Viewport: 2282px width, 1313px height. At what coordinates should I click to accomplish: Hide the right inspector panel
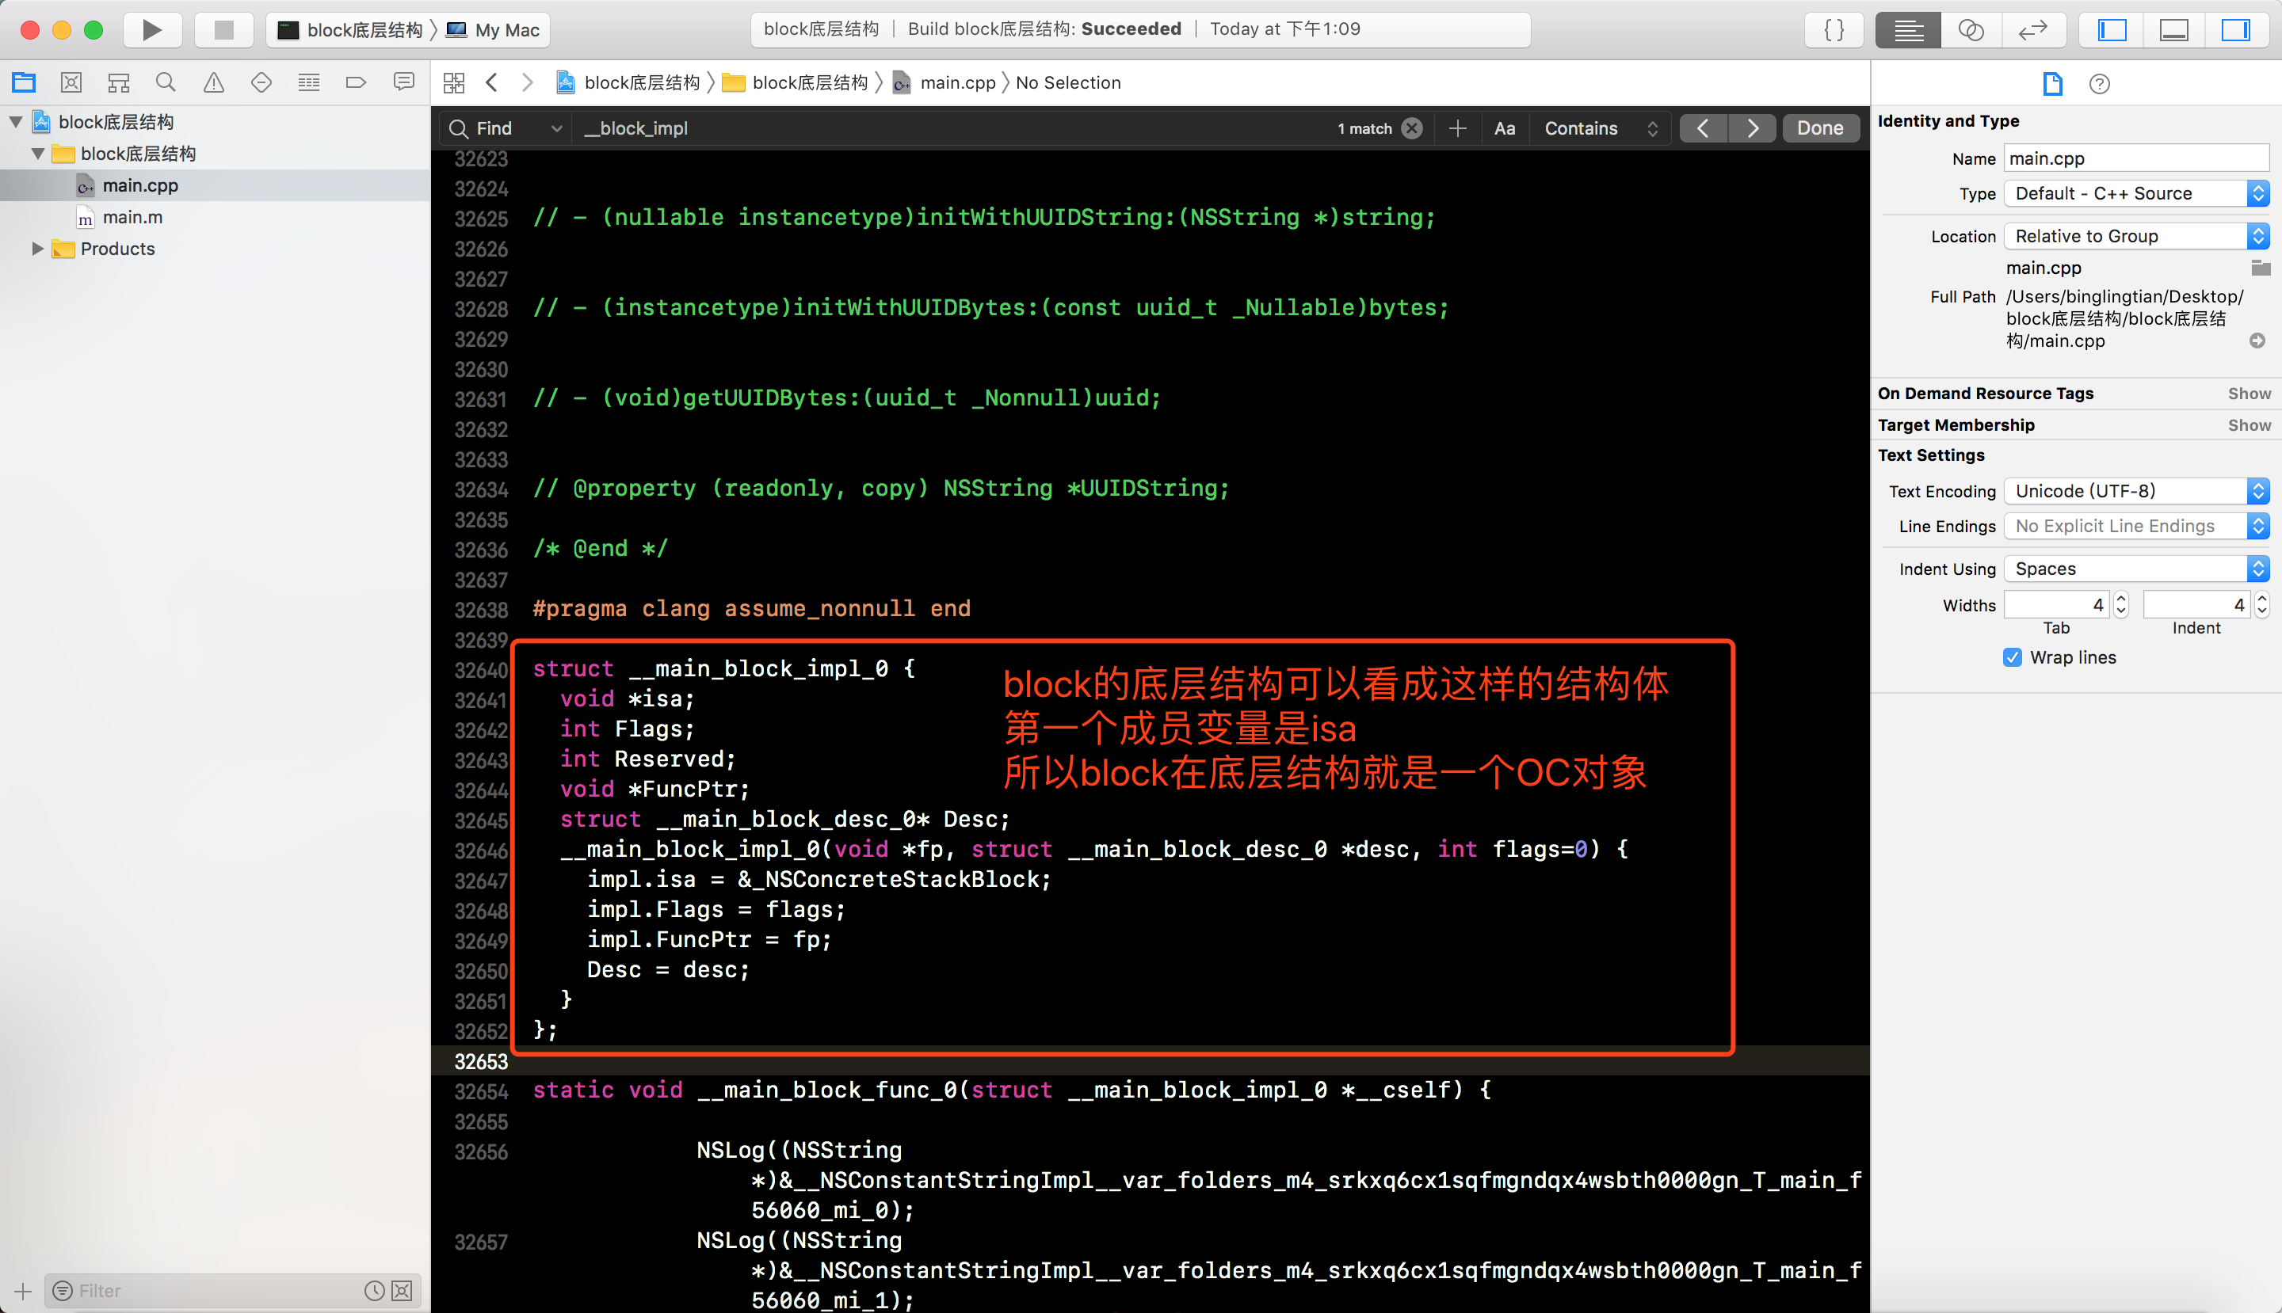tap(2234, 30)
